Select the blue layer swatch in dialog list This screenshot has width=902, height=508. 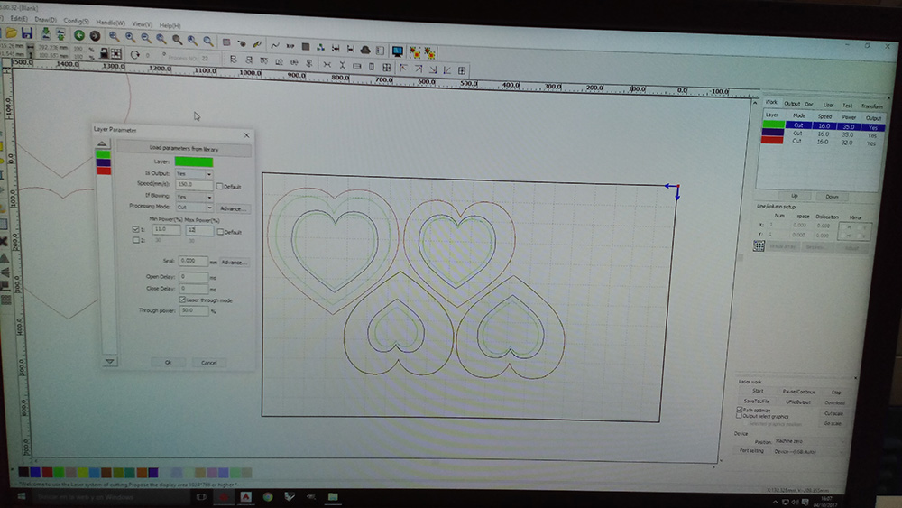pyautogui.click(x=104, y=162)
